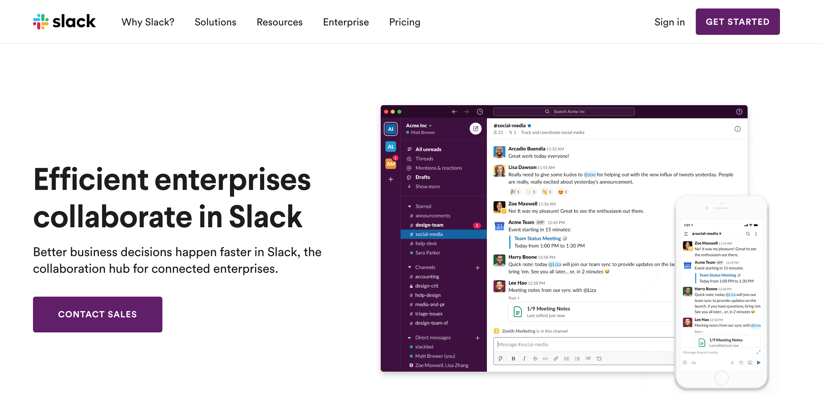
Task: Select social-media channel in sidebar
Action: click(x=444, y=234)
